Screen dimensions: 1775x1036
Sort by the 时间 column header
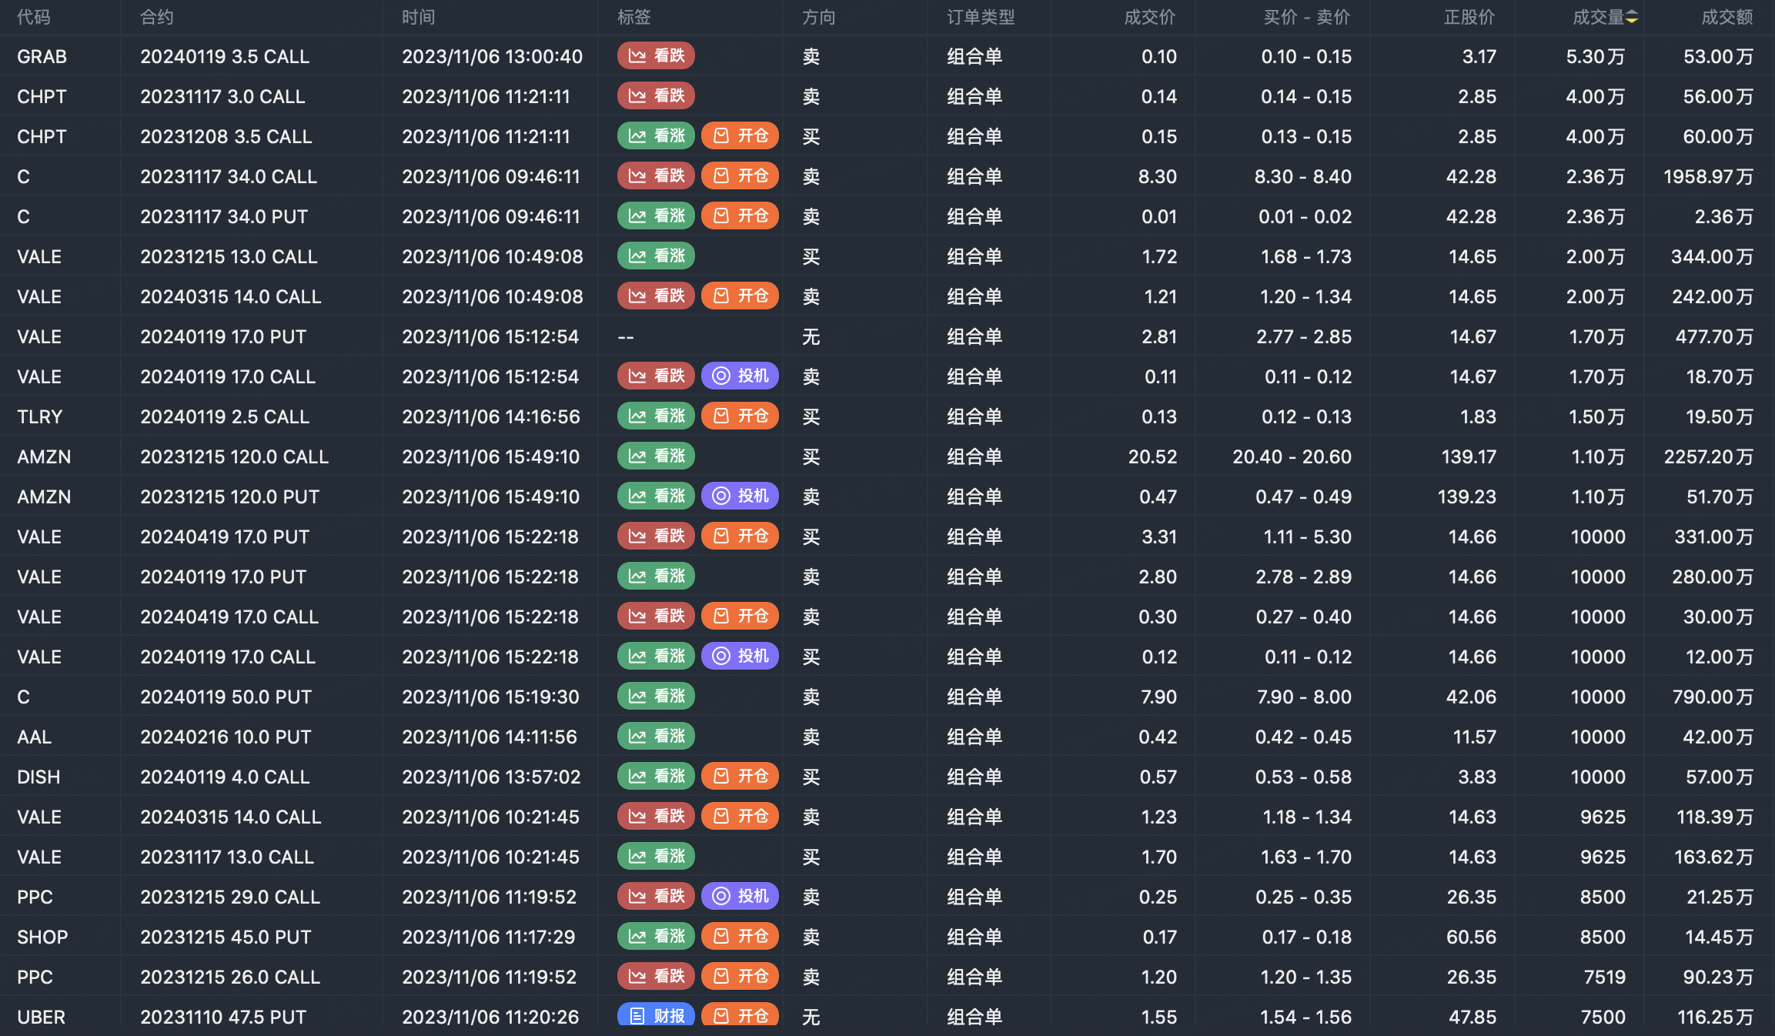419,17
